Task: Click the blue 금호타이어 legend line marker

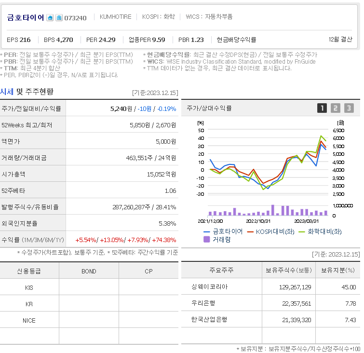Action: pyautogui.click(x=207, y=232)
